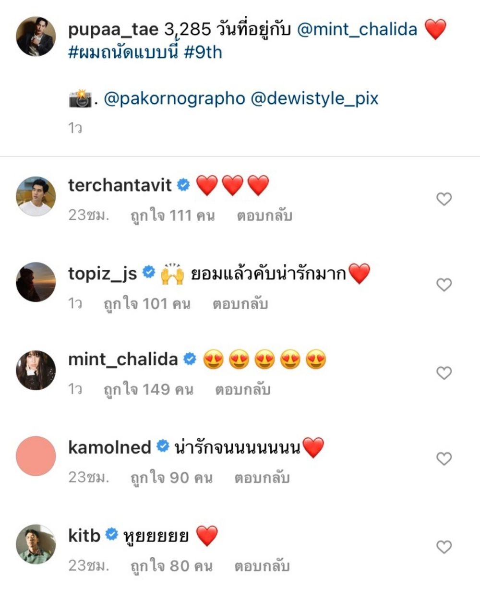Open kitb's profile avatar
The image size is (480, 600).
tap(36, 544)
